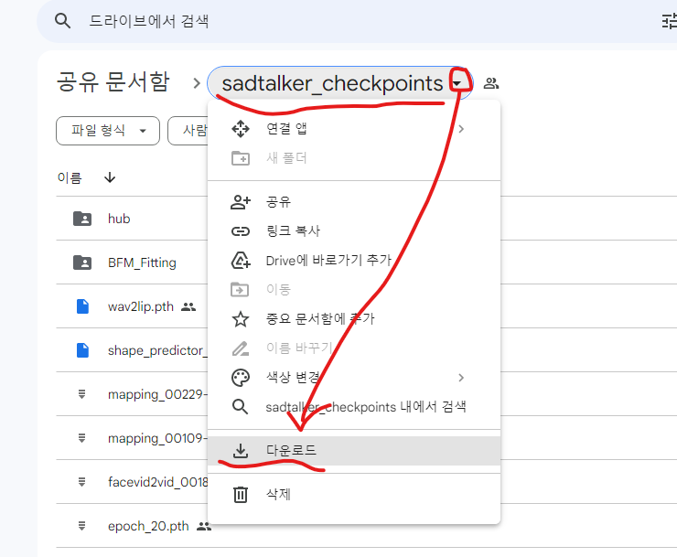Click the star icon for 중요 문서함
Screen dimensions: 677x557
241,319
